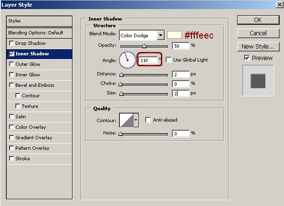Toggle Use Global Light checkbox
284x206 pixels.
(x=168, y=60)
